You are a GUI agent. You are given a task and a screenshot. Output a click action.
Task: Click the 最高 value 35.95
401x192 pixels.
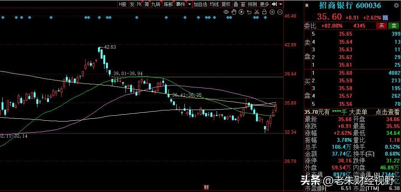pos(394,126)
